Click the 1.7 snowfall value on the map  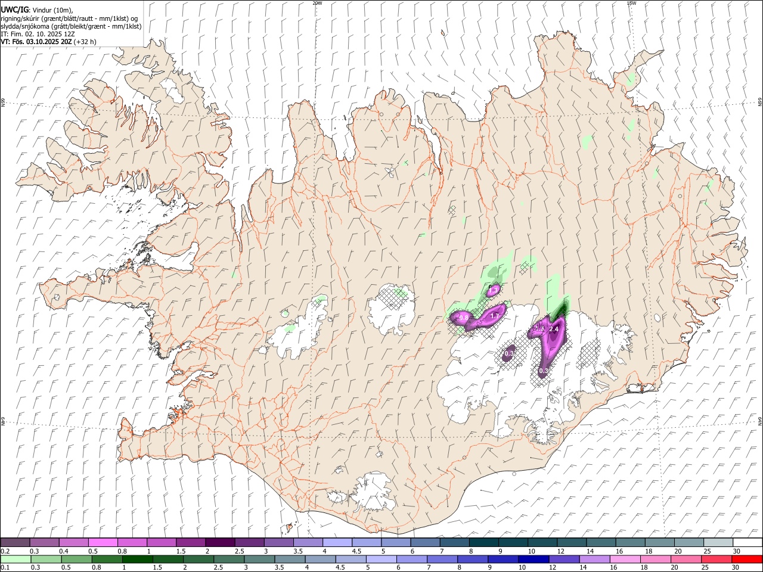pyautogui.click(x=494, y=315)
